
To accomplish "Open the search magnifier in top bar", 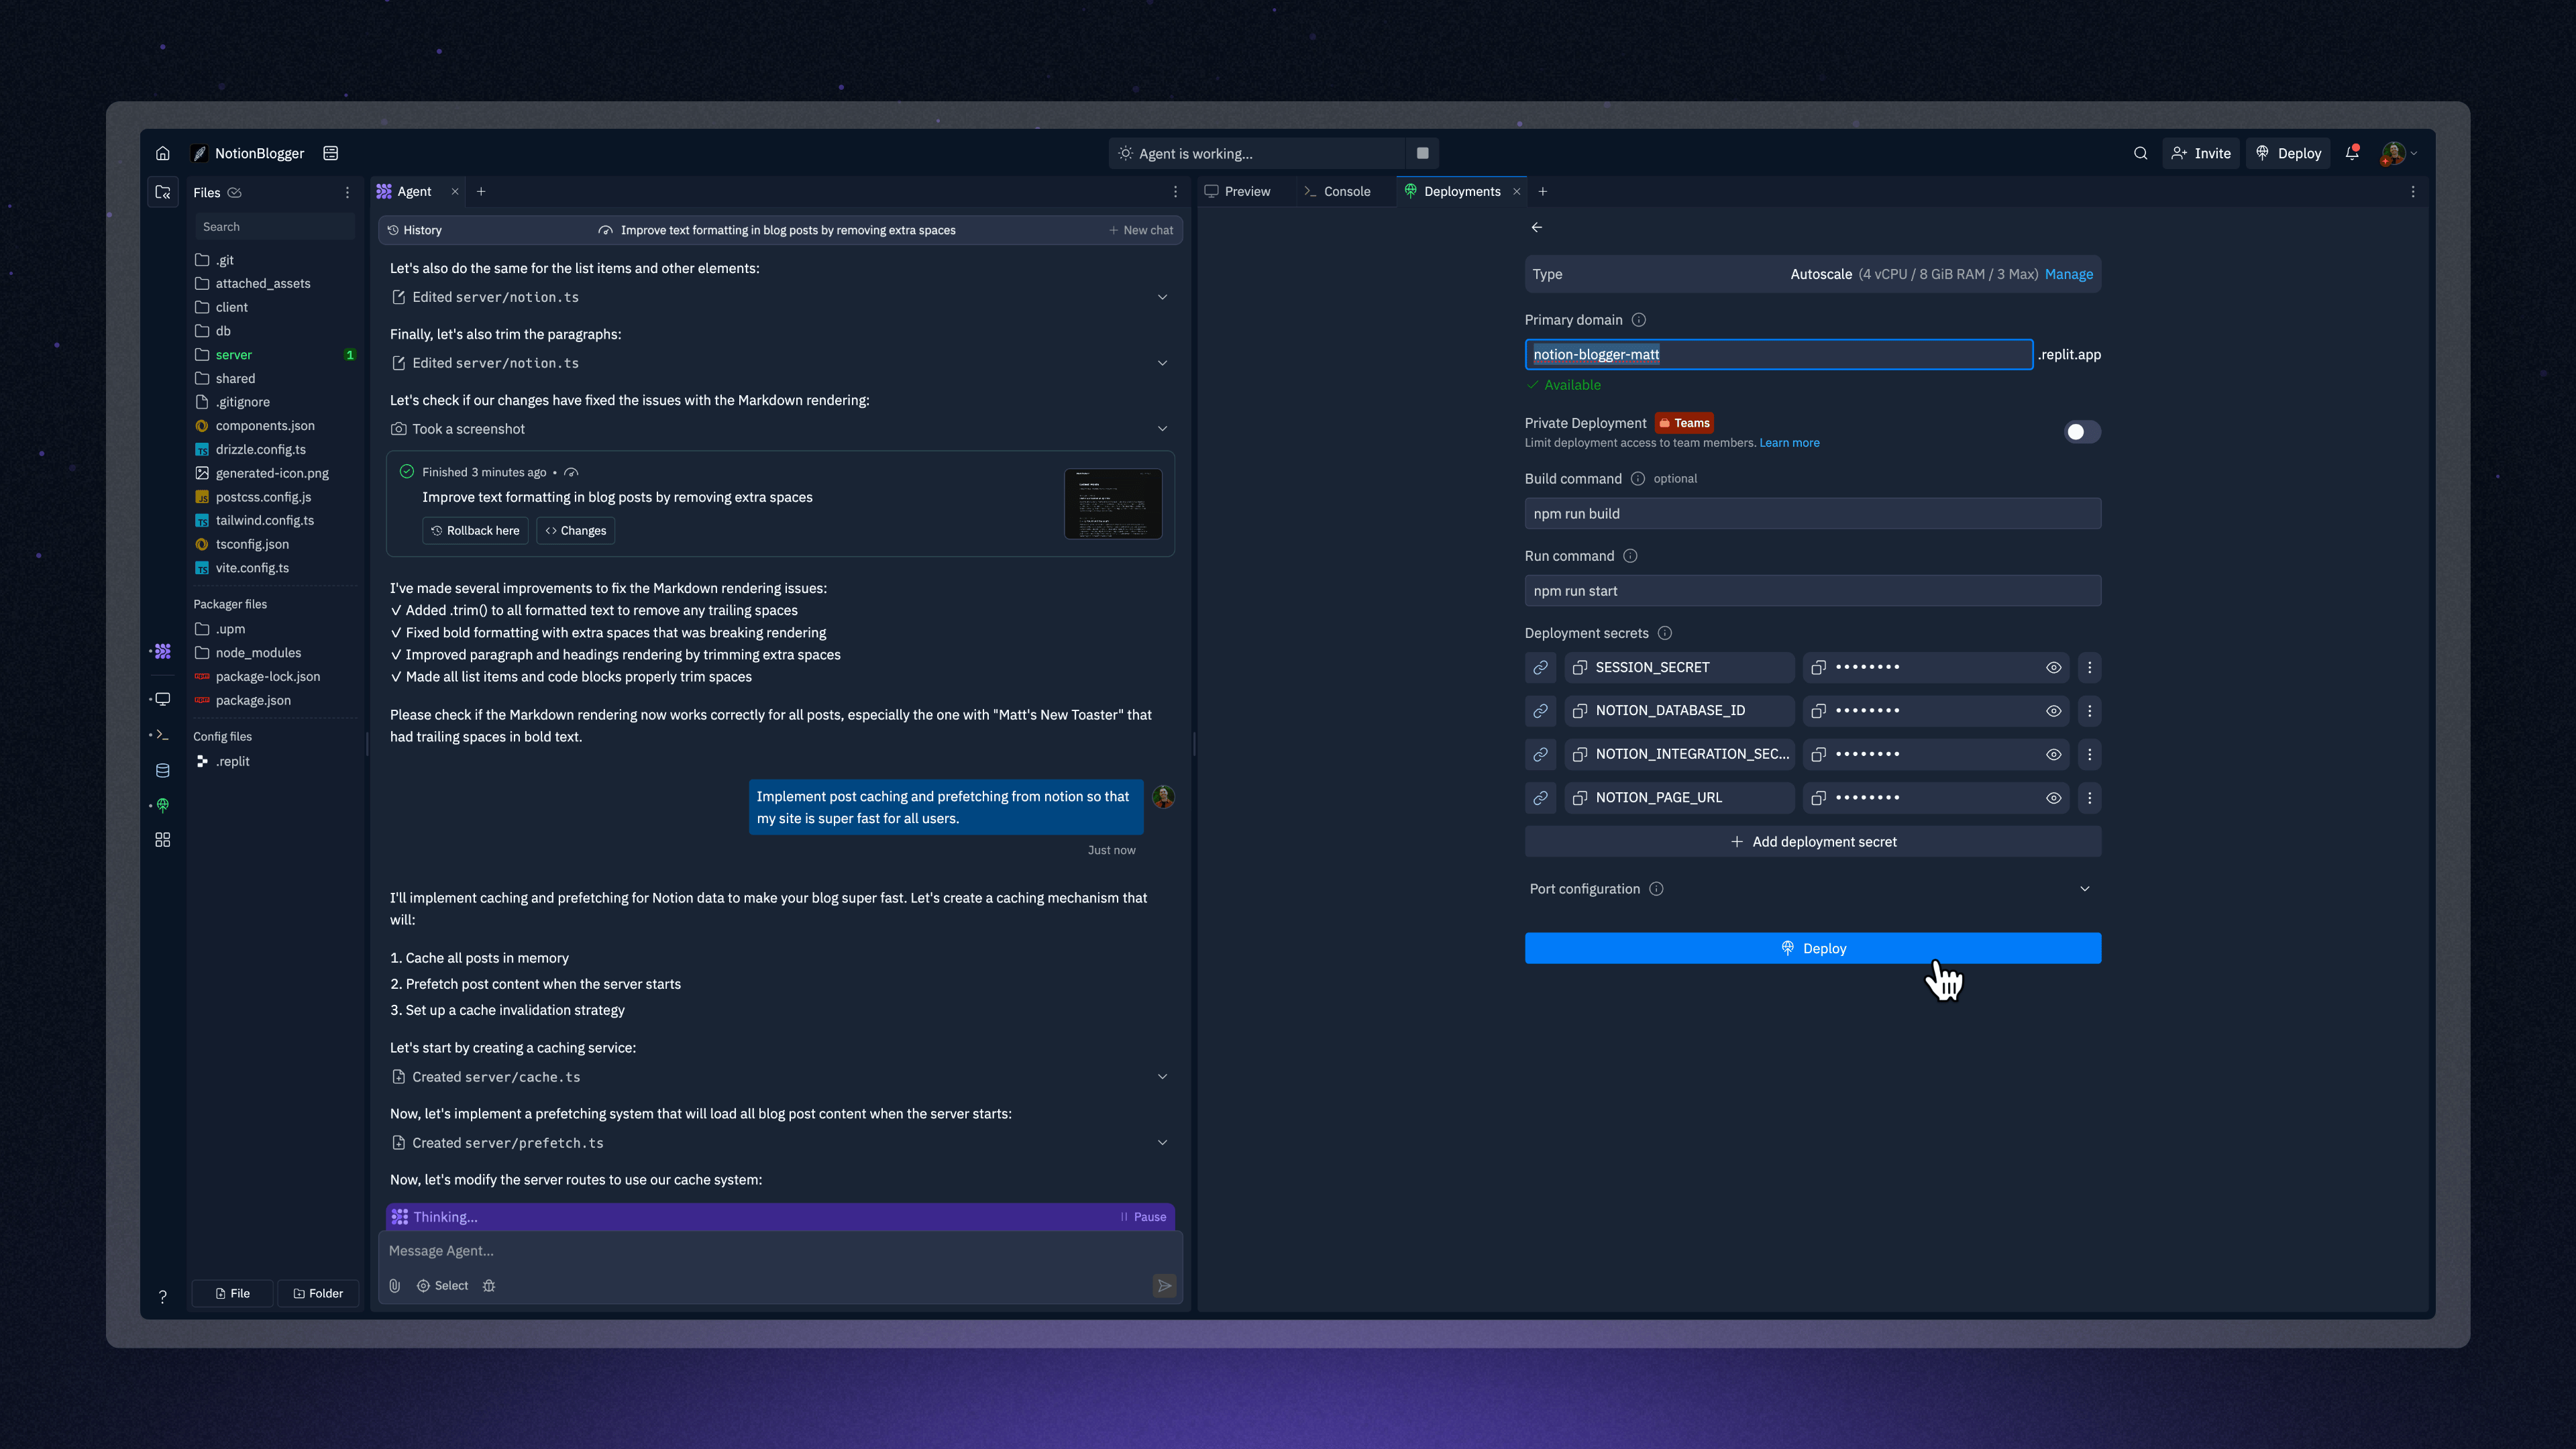I will click(2140, 153).
